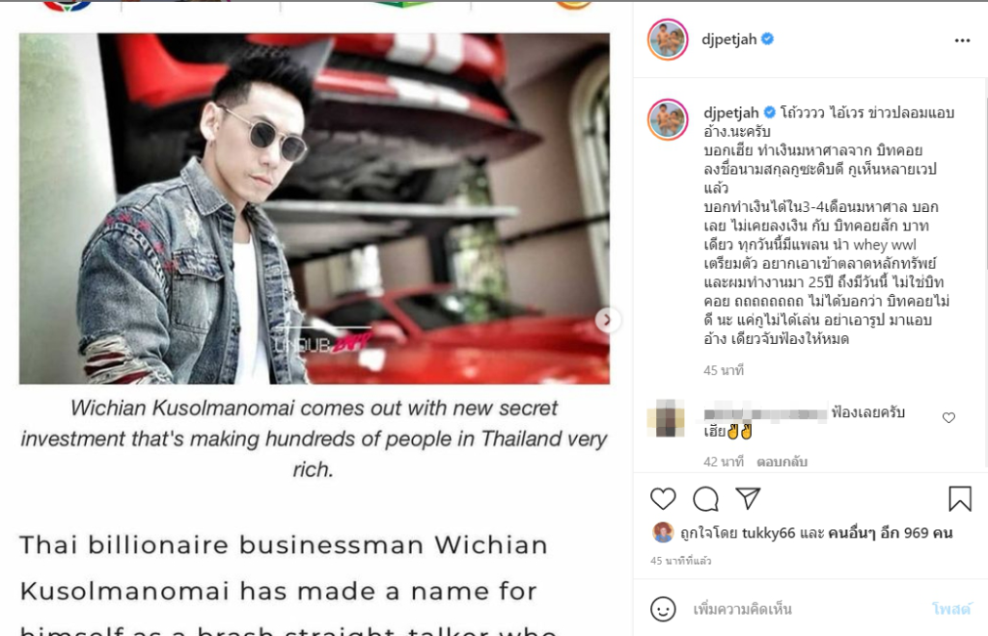The height and width of the screenshot is (636, 988).
Task: Open the three-dot more options menu
Action: (x=962, y=40)
